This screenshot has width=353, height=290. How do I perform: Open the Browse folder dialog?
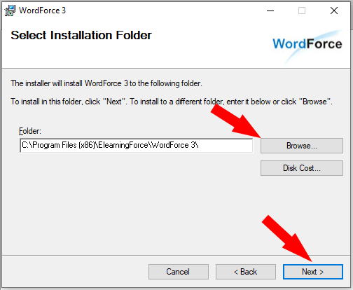pyautogui.click(x=302, y=146)
